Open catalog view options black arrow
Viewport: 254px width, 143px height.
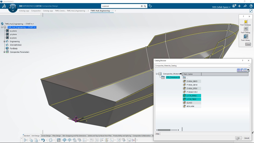(248, 70)
